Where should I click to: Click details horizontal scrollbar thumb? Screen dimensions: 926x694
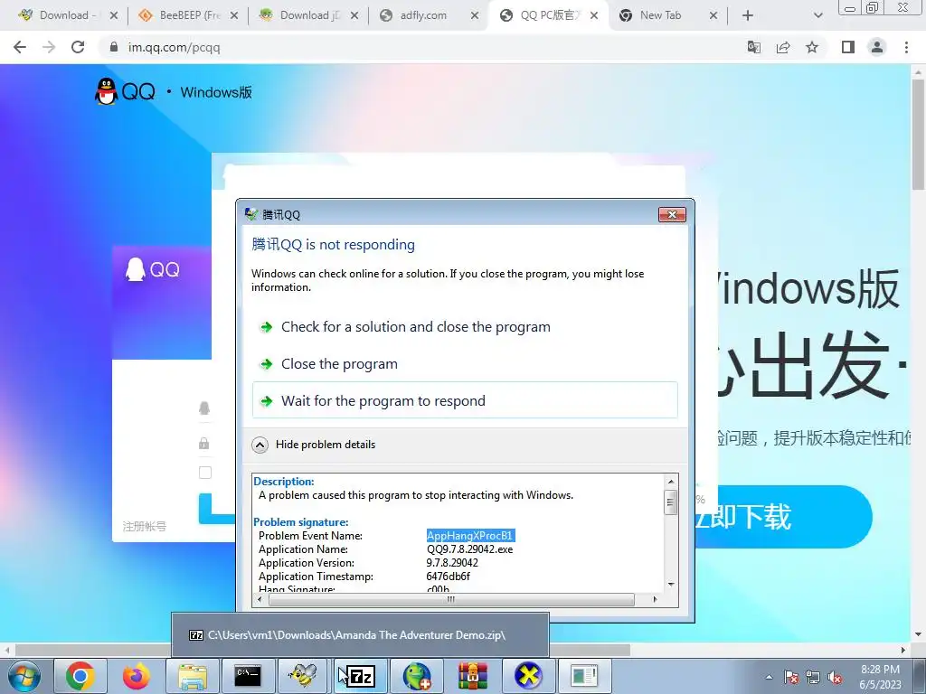[451, 600]
